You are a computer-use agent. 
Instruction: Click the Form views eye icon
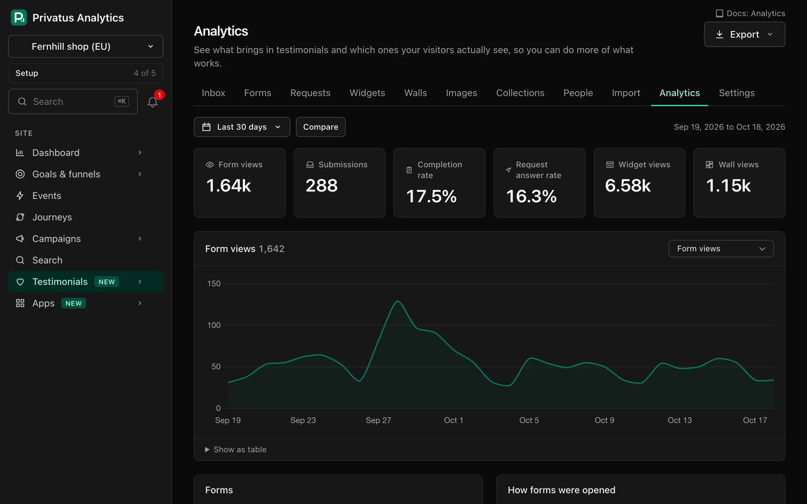click(210, 165)
